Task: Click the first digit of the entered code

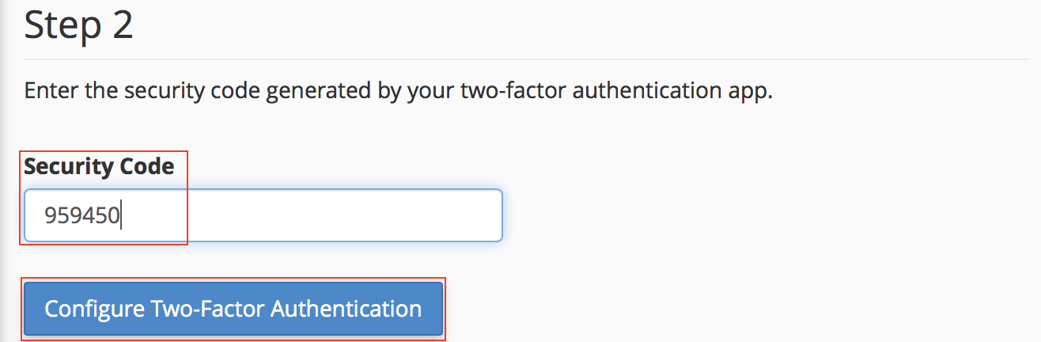Action: (50, 215)
